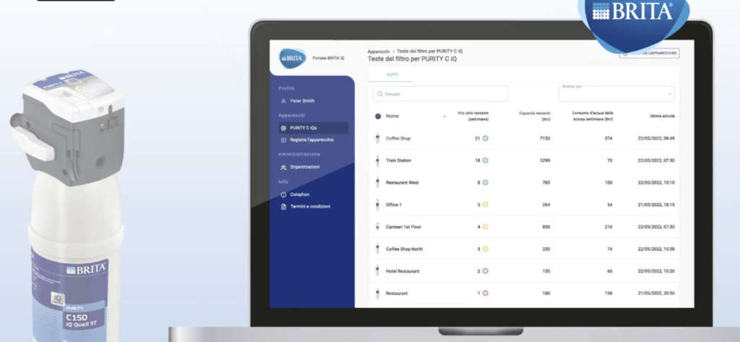Image resolution: width=740 pixels, height=342 pixels.
Task: Click the 21/05/2022, 20:35 last activity
Action: (656, 294)
